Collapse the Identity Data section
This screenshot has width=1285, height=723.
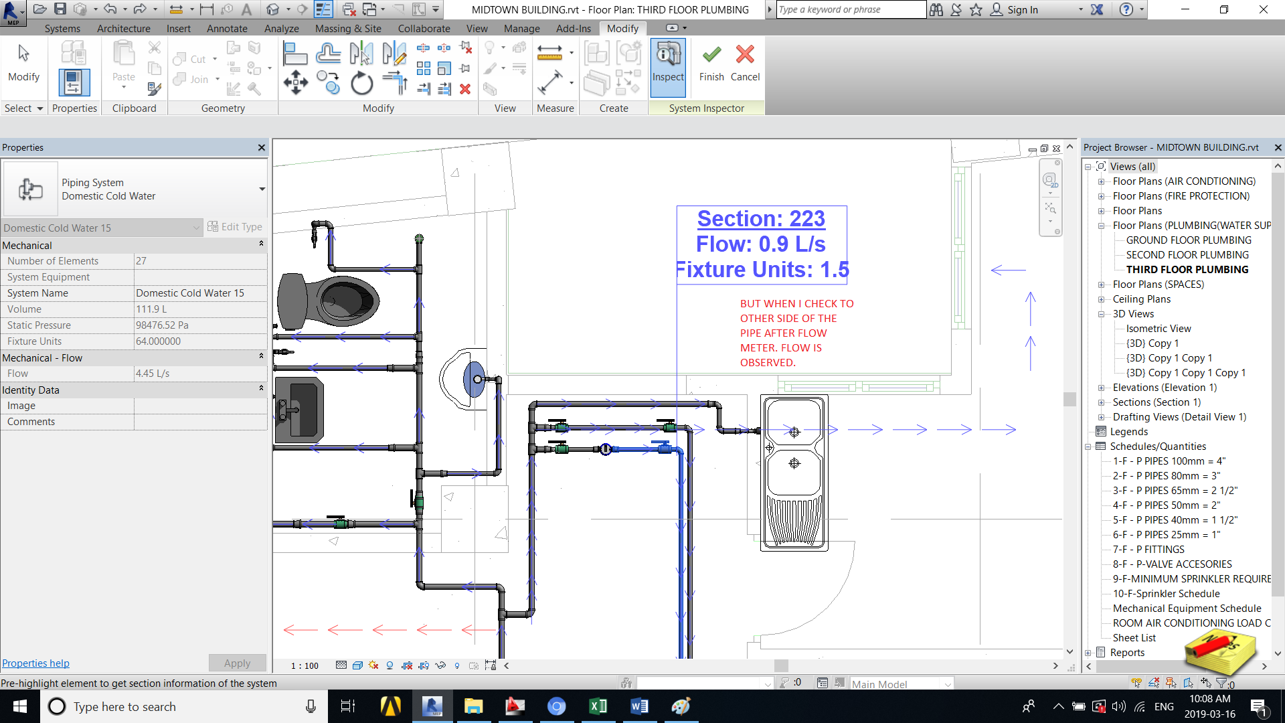pyautogui.click(x=261, y=390)
